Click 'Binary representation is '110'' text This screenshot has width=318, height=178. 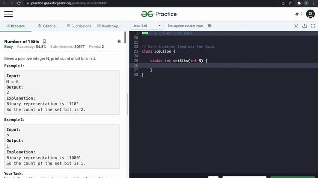42,104
